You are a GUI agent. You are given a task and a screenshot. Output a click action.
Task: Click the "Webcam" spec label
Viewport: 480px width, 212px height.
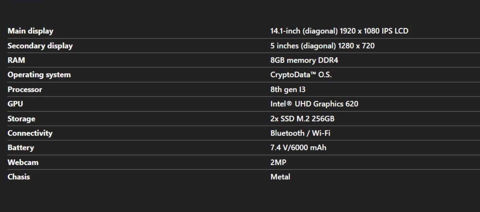pos(23,162)
